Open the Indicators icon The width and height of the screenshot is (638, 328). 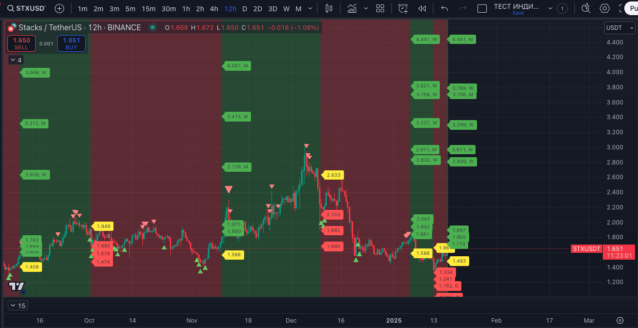click(x=352, y=8)
